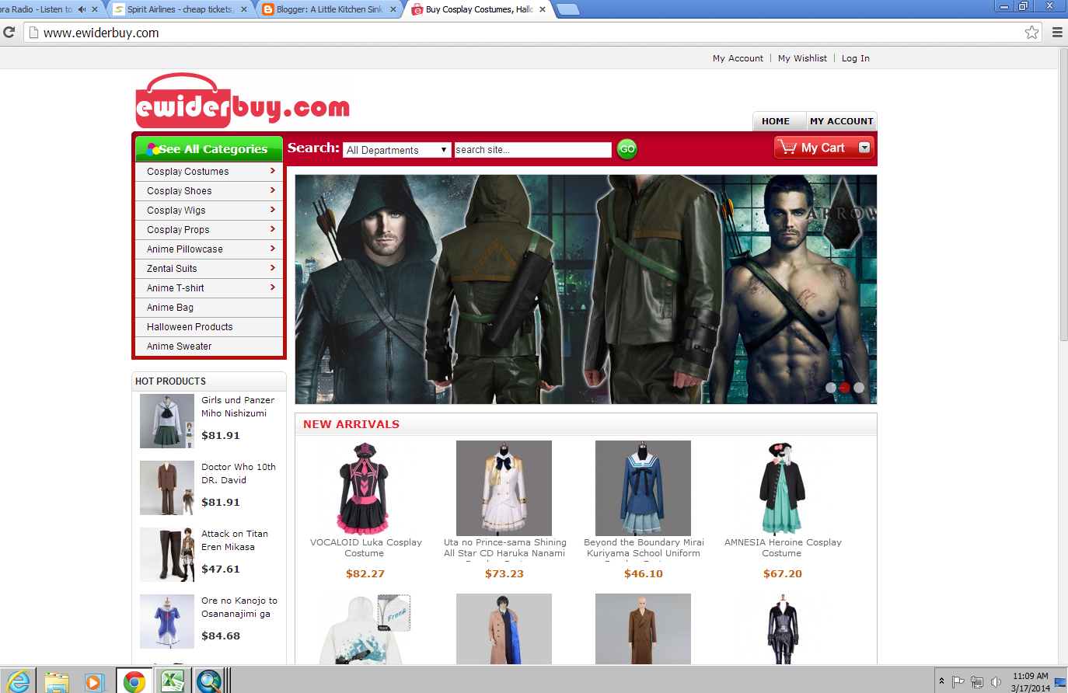Open the My Wishlist link
This screenshot has width=1068, height=693.
802,58
